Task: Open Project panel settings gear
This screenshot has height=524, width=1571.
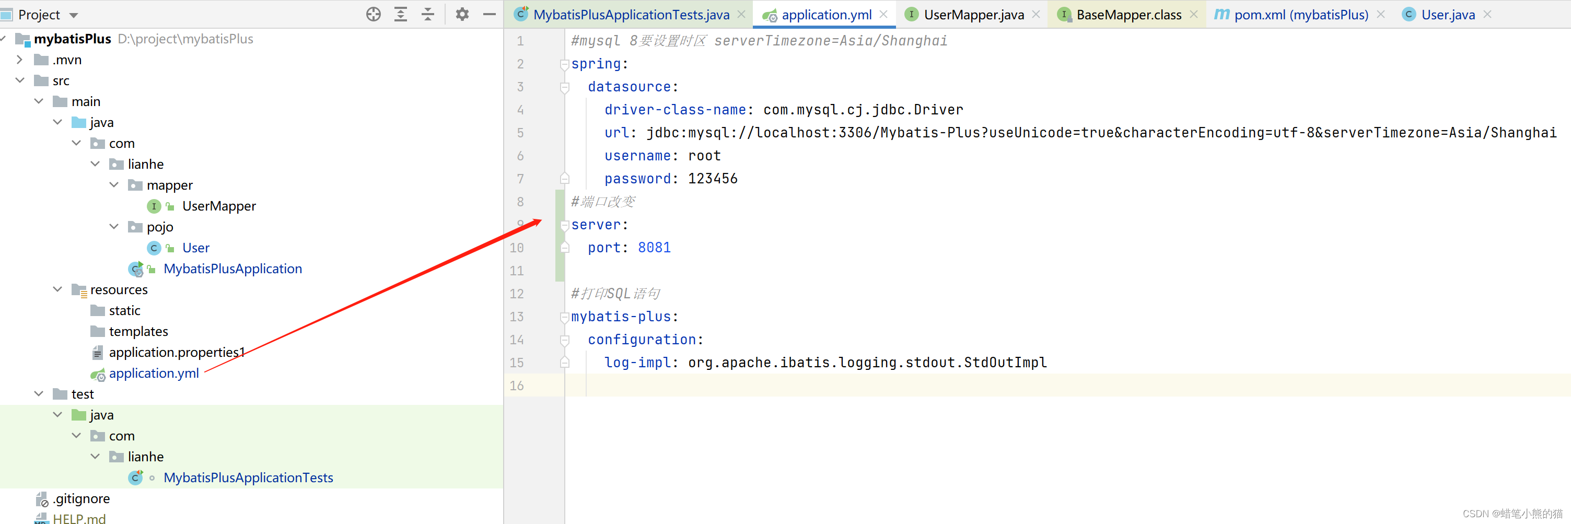Action: 462,14
